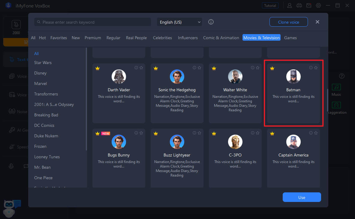
Task: Switch to the Premium tab
Action: click(x=93, y=38)
